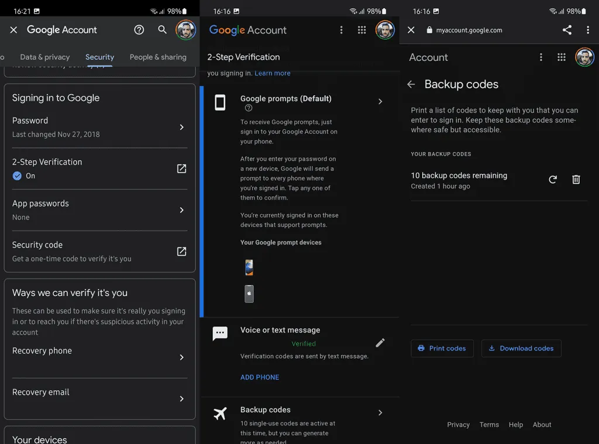The width and height of the screenshot is (599, 444).
Task: Open People & sharing tab
Action: coord(158,57)
